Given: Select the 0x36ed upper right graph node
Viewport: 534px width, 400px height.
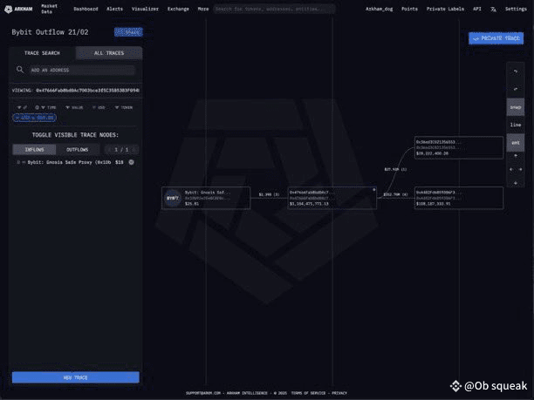Looking at the screenshot, I should point(459,147).
